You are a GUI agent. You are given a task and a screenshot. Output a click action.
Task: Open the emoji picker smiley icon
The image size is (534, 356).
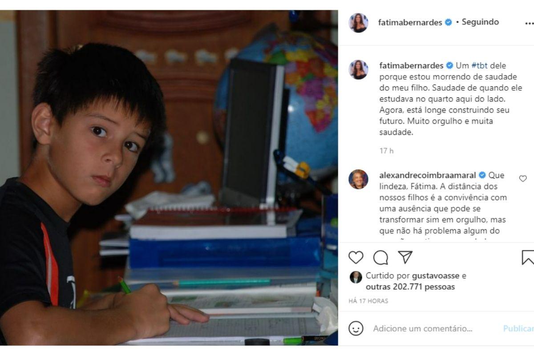click(x=356, y=328)
